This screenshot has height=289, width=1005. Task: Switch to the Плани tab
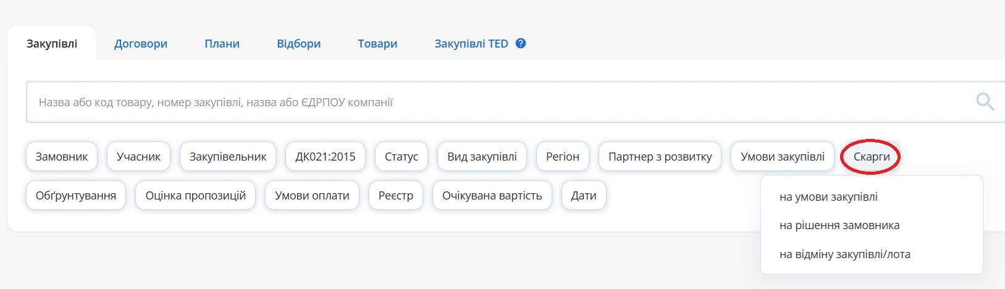[222, 44]
